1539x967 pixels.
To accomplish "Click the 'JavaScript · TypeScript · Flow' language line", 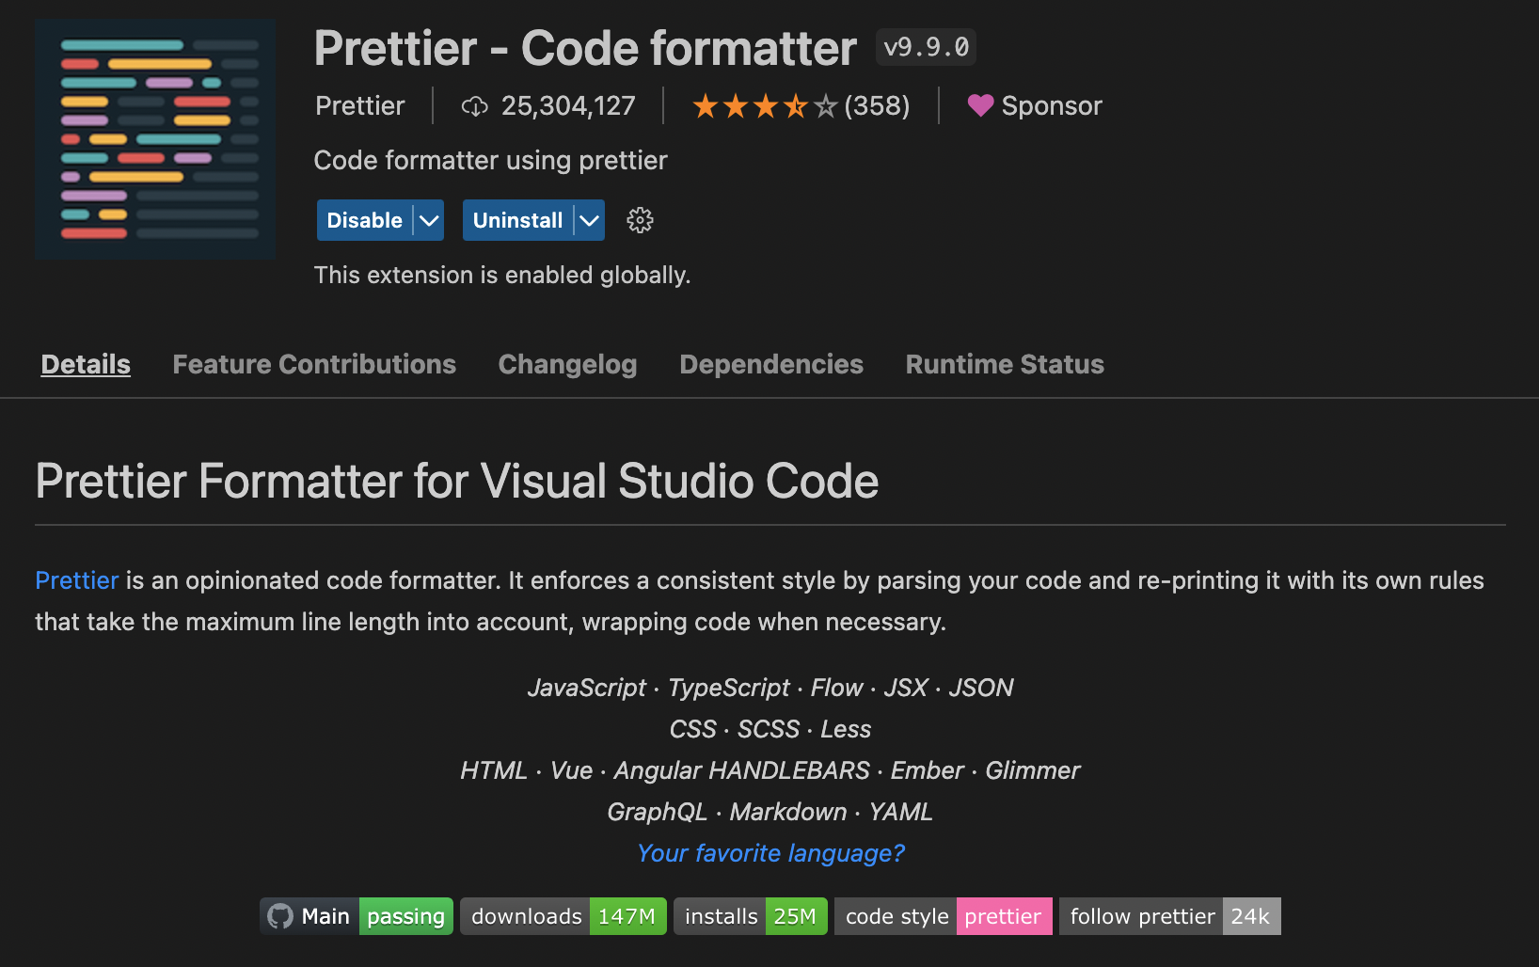I will [770, 688].
